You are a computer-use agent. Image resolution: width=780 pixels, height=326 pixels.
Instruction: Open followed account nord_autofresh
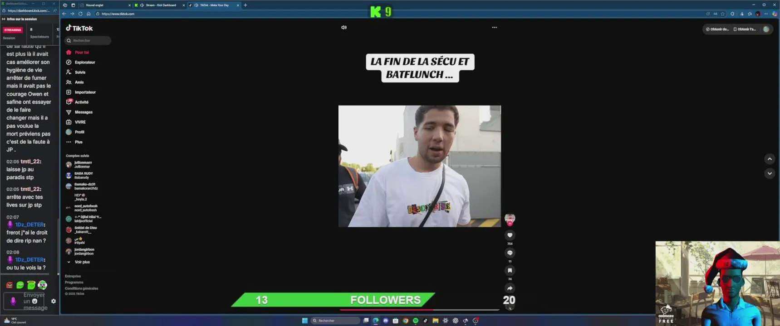pos(82,208)
